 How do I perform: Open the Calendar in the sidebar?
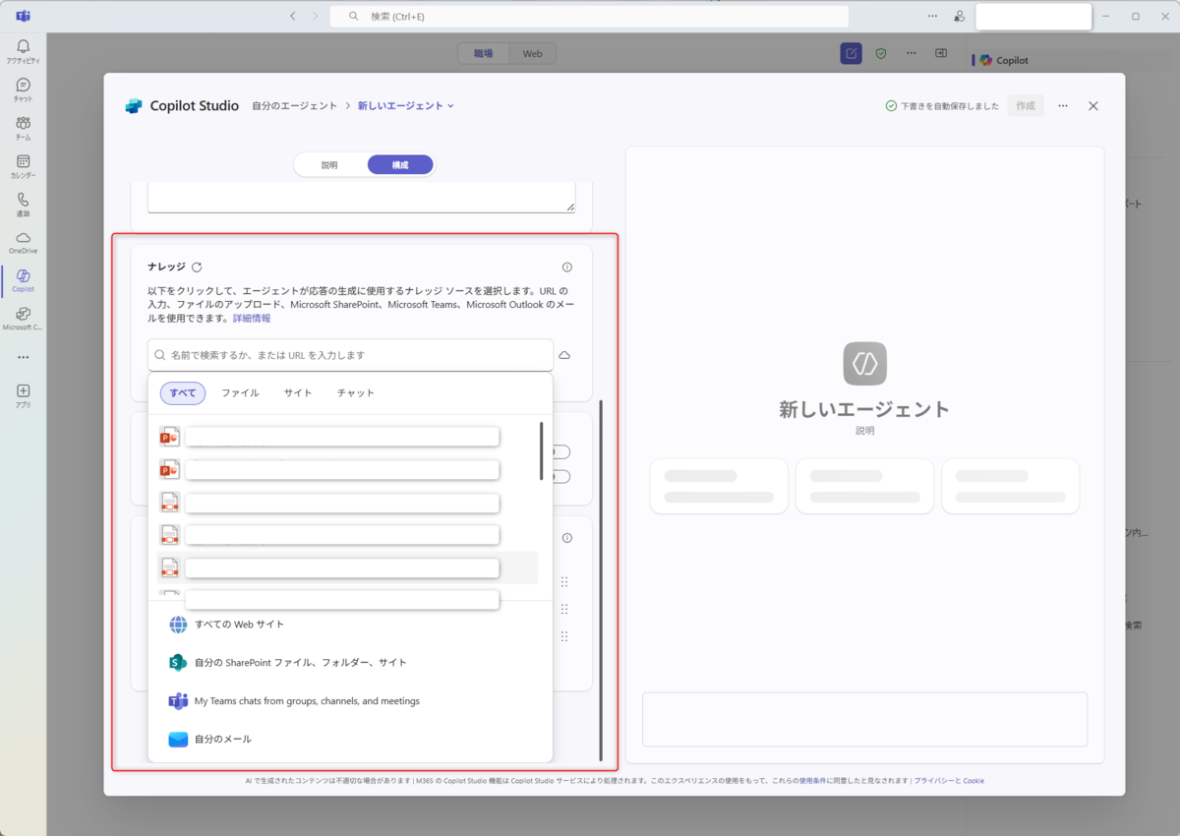tap(23, 166)
